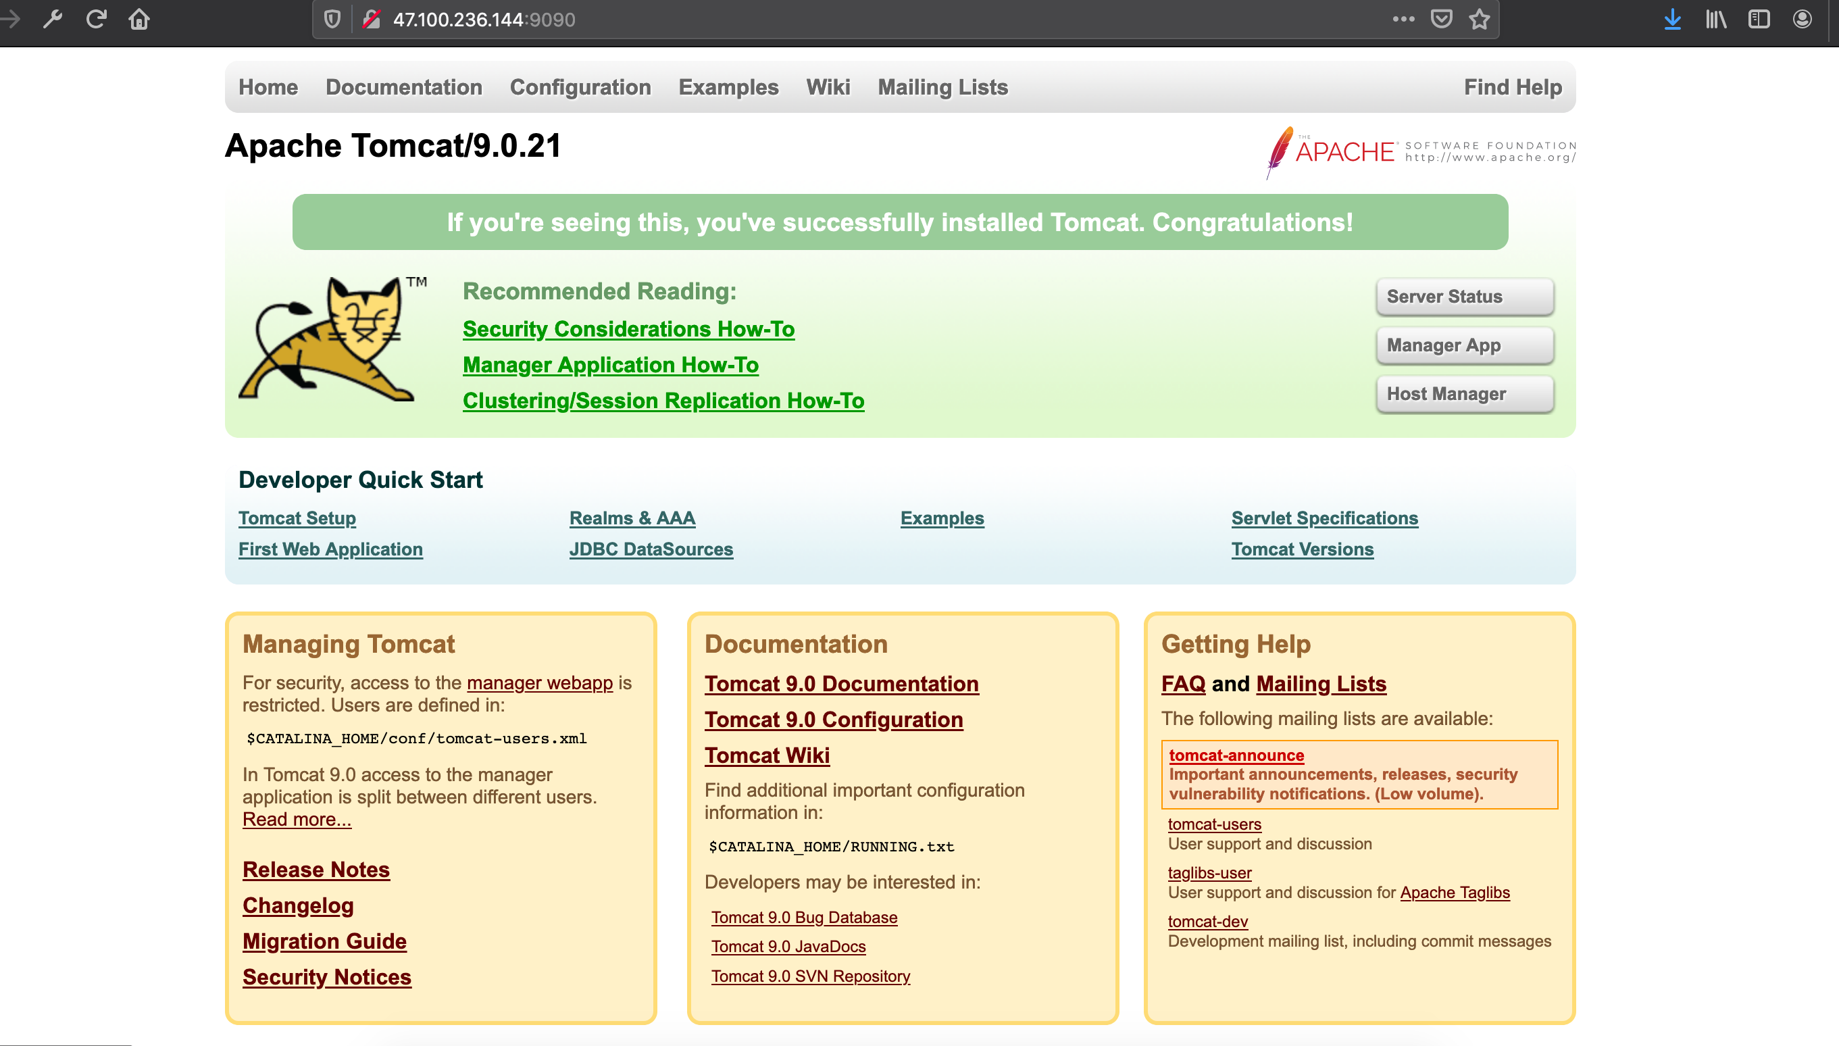Click the Manager App button
Viewport: 1839px width, 1046px height.
[x=1465, y=345]
